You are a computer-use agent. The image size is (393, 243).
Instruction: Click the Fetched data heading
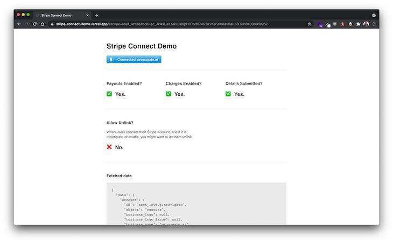click(x=119, y=176)
